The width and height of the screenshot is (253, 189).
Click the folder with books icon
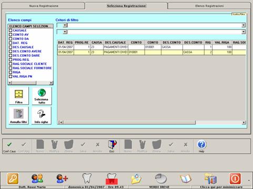pos(210,179)
